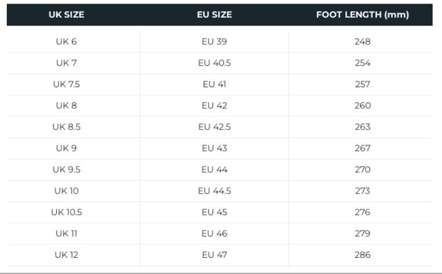Select the UK 10 cell
This screenshot has width=442, height=274.
[66, 191]
